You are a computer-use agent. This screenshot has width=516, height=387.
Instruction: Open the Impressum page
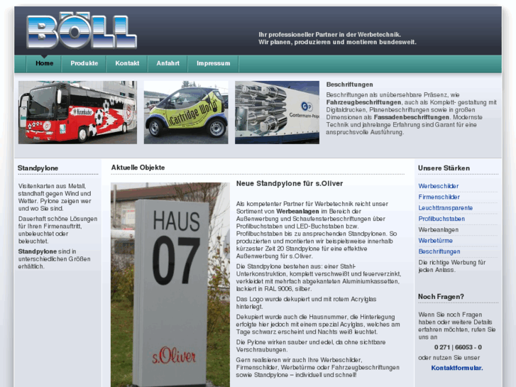pos(213,63)
